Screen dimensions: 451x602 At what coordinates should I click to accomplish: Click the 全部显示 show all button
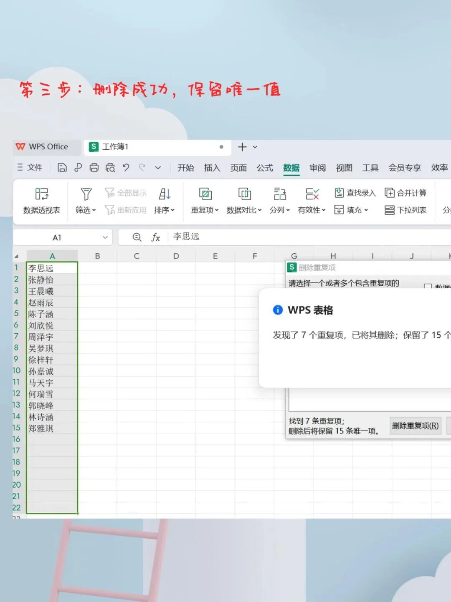126,193
